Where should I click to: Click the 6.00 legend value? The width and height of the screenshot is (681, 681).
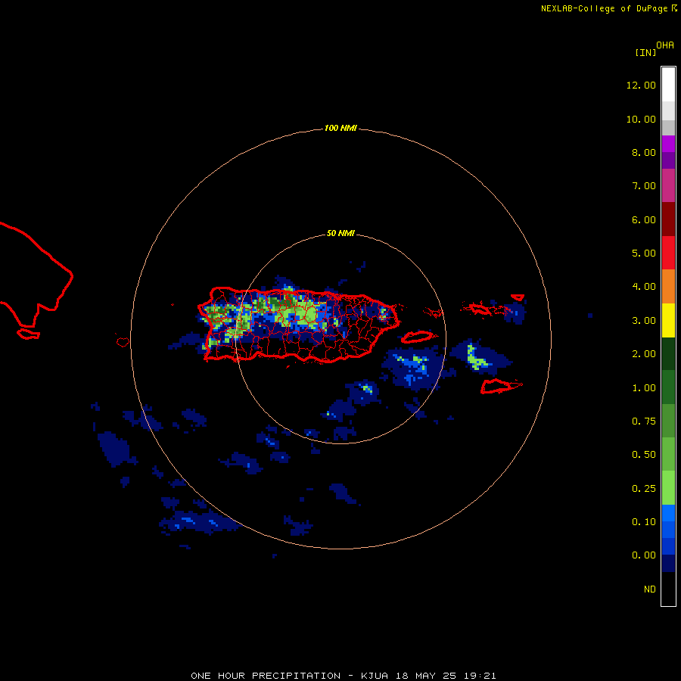point(644,219)
